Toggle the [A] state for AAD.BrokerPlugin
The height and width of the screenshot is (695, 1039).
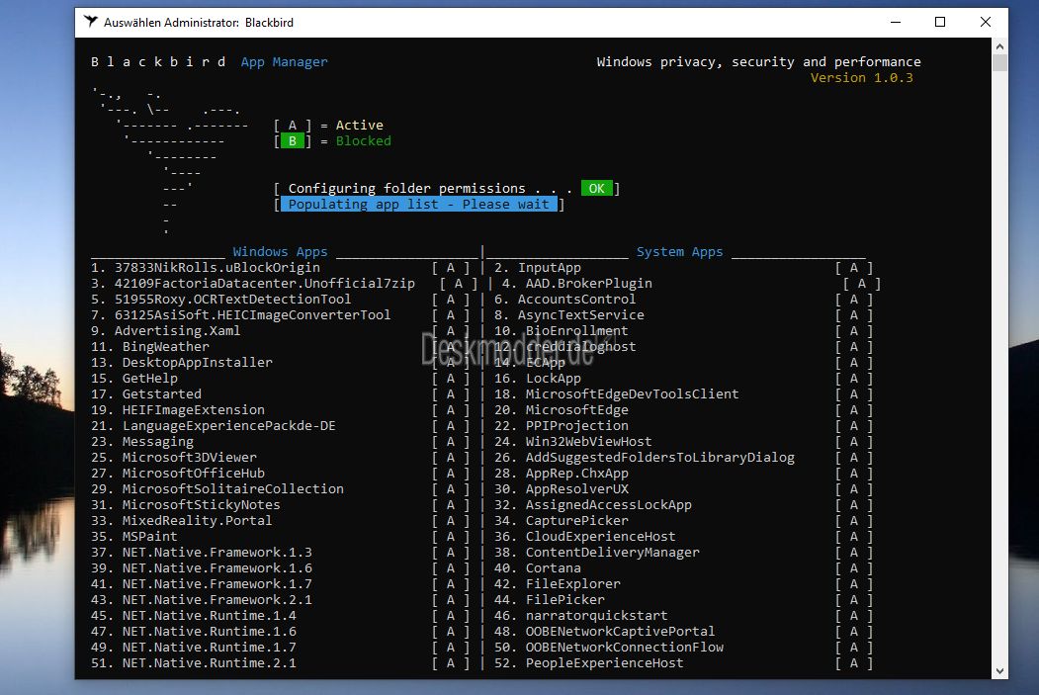(x=861, y=284)
